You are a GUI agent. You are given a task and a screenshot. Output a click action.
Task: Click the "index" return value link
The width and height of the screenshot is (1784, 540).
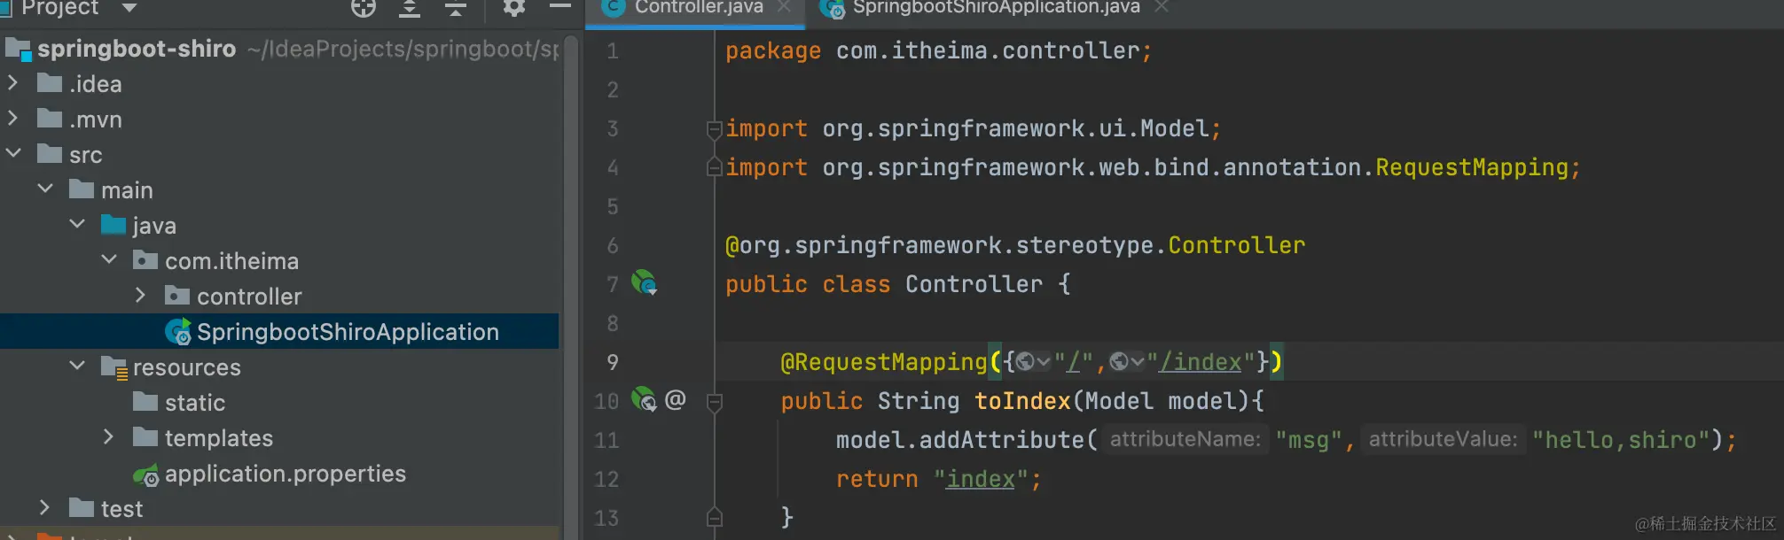click(x=980, y=479)
